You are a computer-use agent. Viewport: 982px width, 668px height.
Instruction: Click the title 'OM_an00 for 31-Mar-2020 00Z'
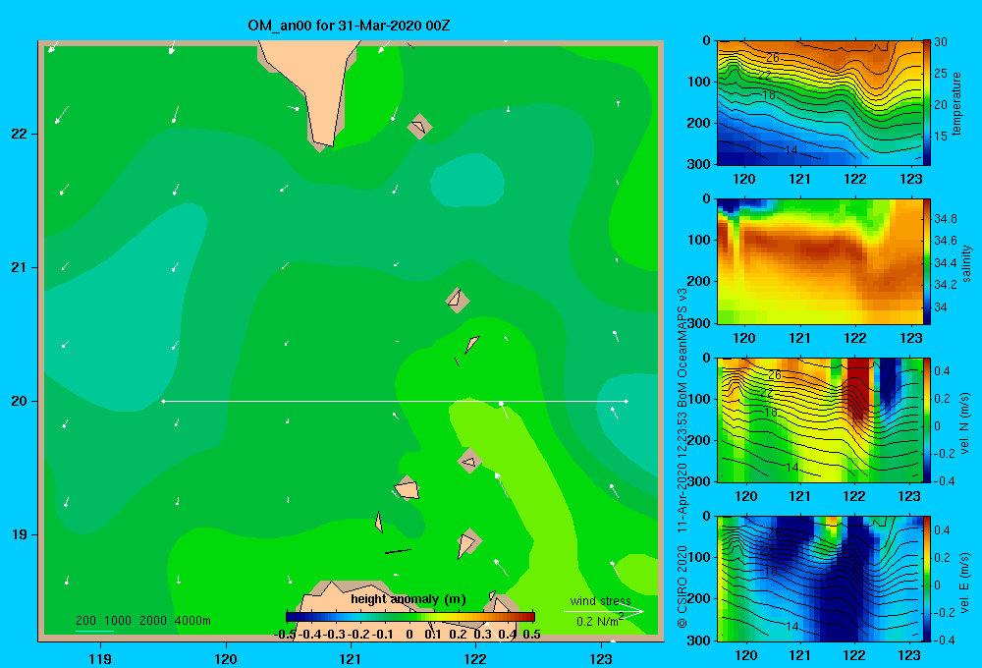click(x=349, y=26)
